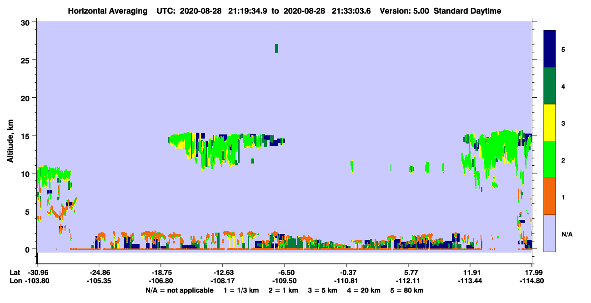
Task: Click the start time '21:19:34.9'
Action: pos(247,11)
